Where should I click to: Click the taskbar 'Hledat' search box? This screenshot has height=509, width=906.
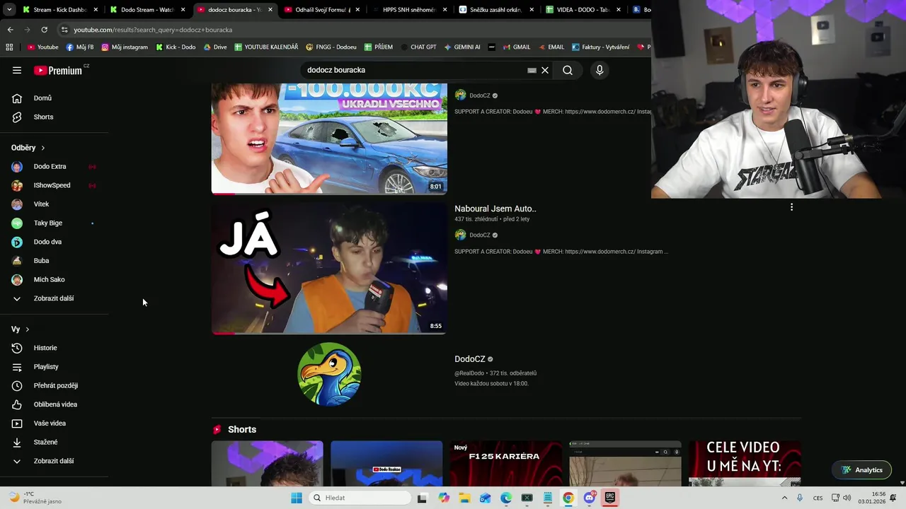(360, 498)
